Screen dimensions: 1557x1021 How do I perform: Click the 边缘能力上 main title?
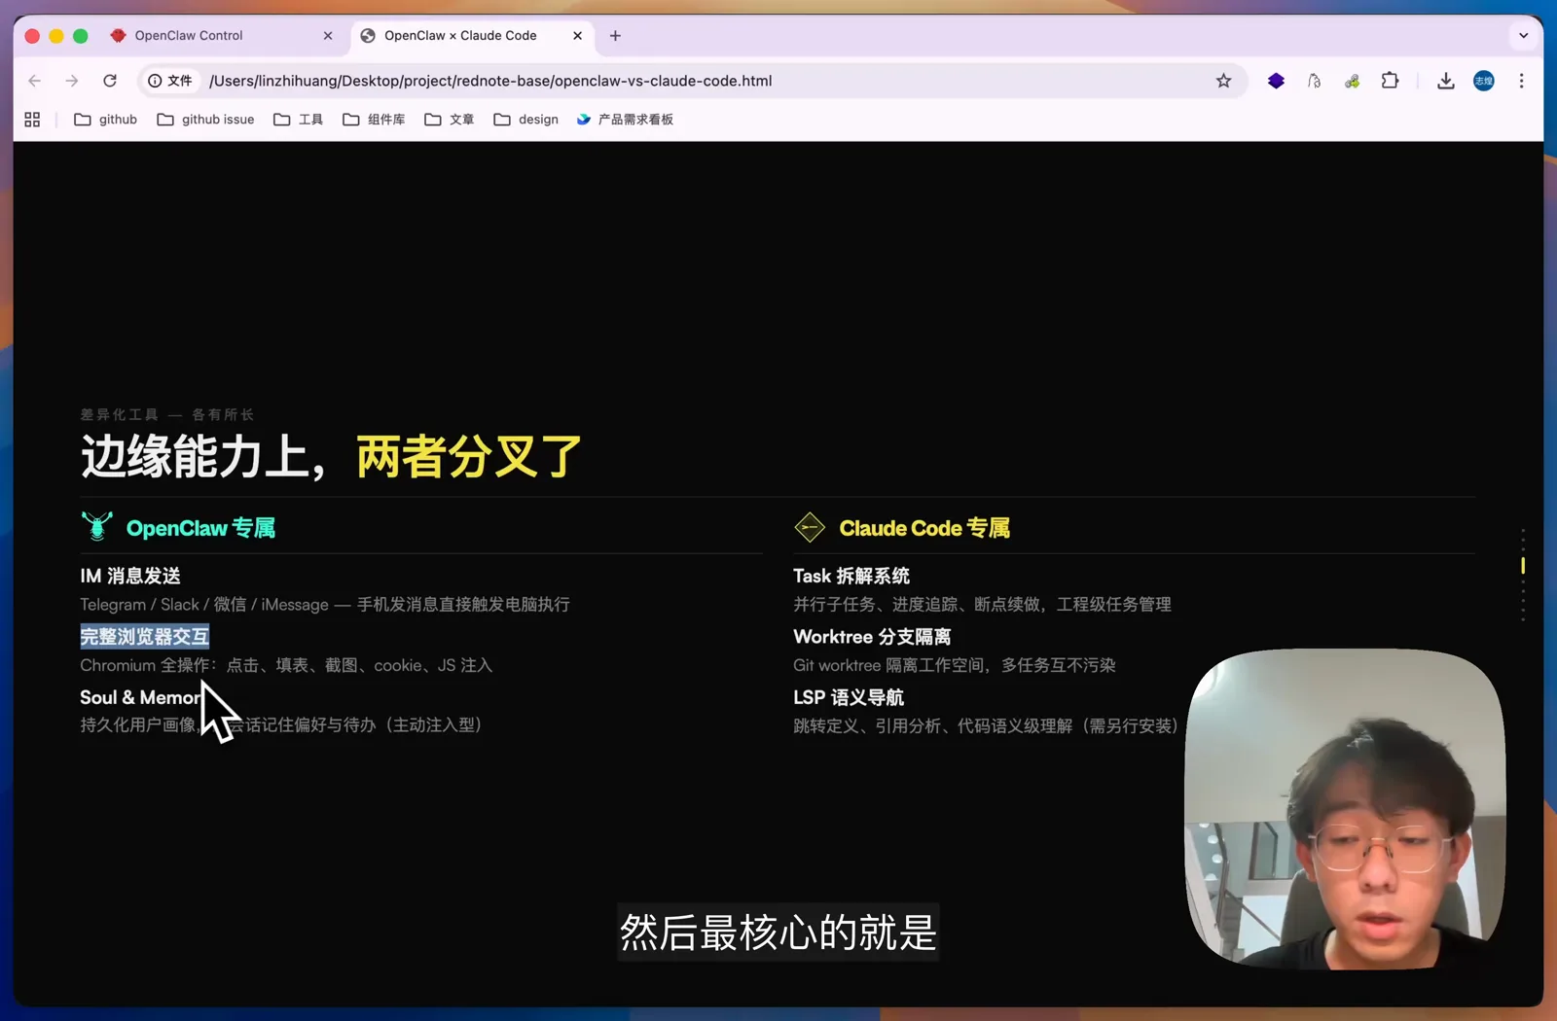click(x=331, y=457)
